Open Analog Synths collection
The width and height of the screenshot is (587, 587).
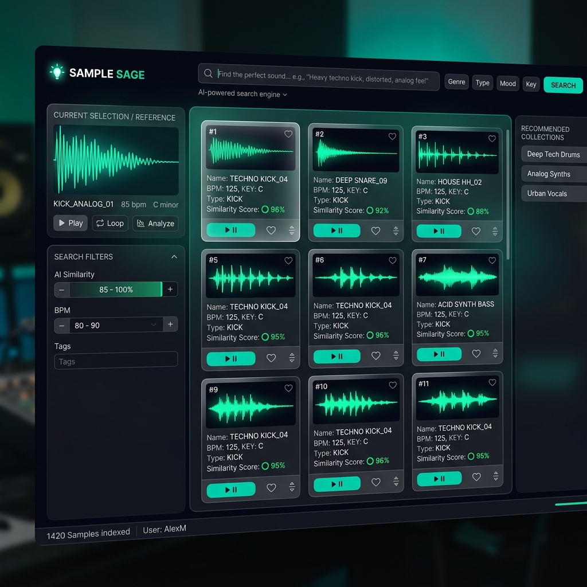coord(554,174)
